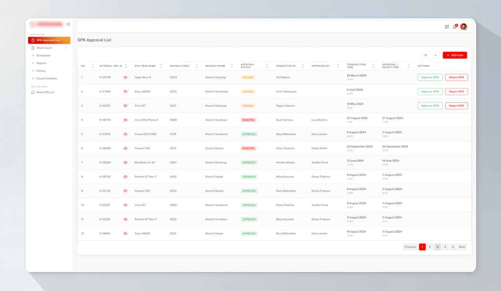Sort by Branch Name

[232, 66]
